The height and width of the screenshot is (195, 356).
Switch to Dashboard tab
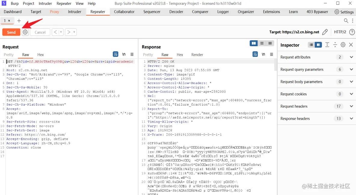pyautogui.click(x=13, y=12)
